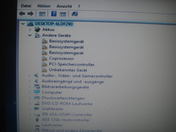Click the computer icon beside DESKTOP-6LDF290

click(30, 24)
